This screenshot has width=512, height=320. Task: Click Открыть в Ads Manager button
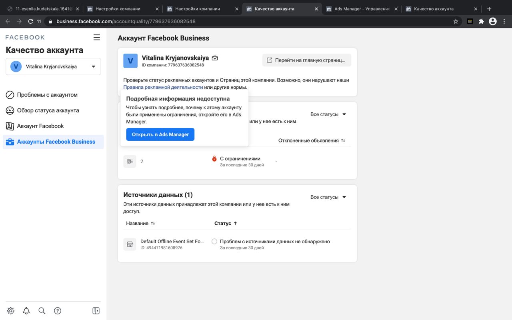[160, 134]
